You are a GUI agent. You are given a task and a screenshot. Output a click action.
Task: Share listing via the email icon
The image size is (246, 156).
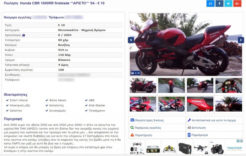(210, 3)
